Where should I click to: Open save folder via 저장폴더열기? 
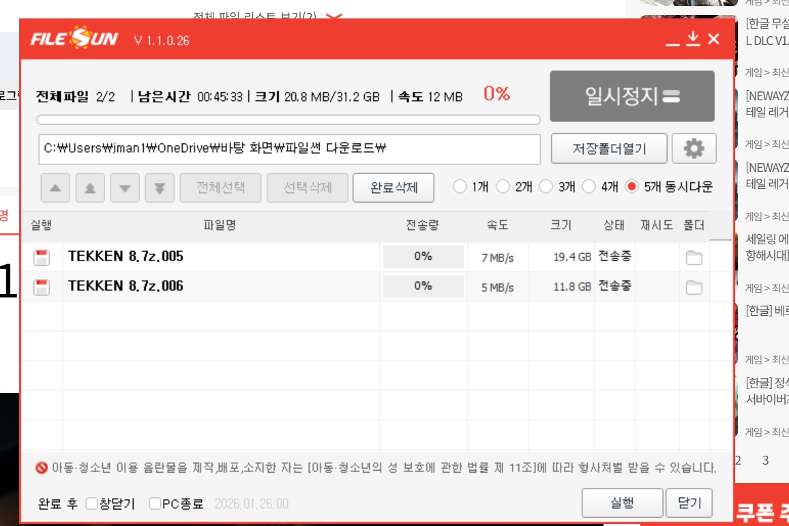coord(609,149)
